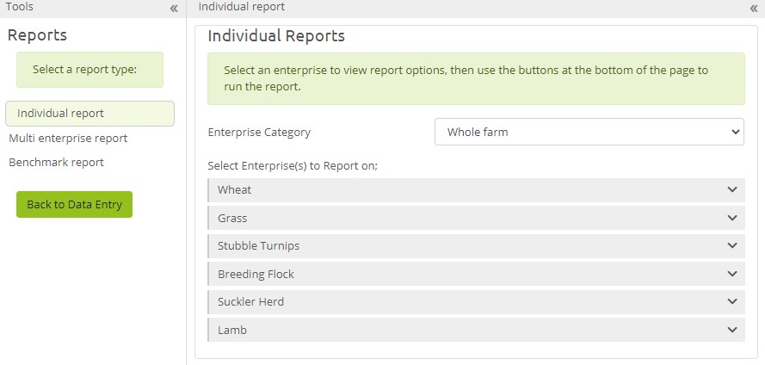Click the Lamb row label
The image size is (765, 365).
(x=232, y=330)
